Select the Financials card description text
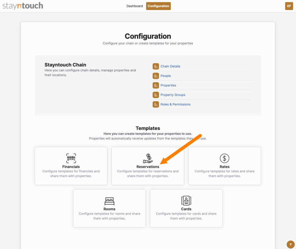This screenshot has height=249, width=296. tap(71, 173)
